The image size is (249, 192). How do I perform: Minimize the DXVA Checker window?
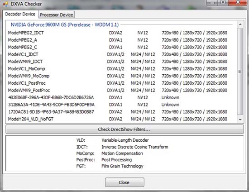point(212,2)
